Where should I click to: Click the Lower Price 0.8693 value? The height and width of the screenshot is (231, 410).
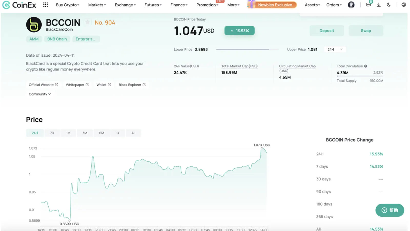coord(201,49)
